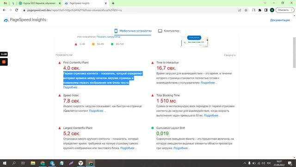Click the PageSpeed Insights logo
Screen dimensions: 296x167
click(25, 19)
